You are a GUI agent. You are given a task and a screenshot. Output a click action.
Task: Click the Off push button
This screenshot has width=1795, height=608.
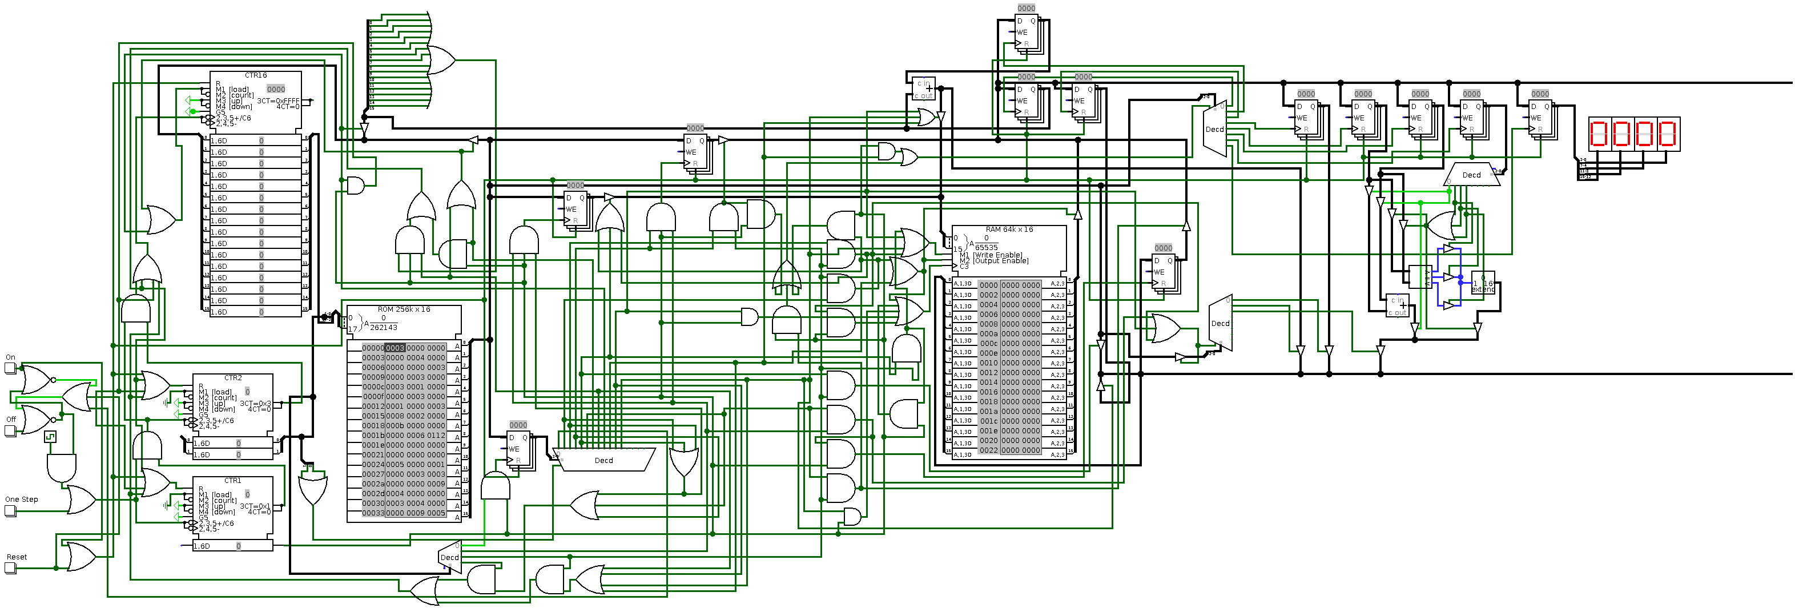coord(10,430)
